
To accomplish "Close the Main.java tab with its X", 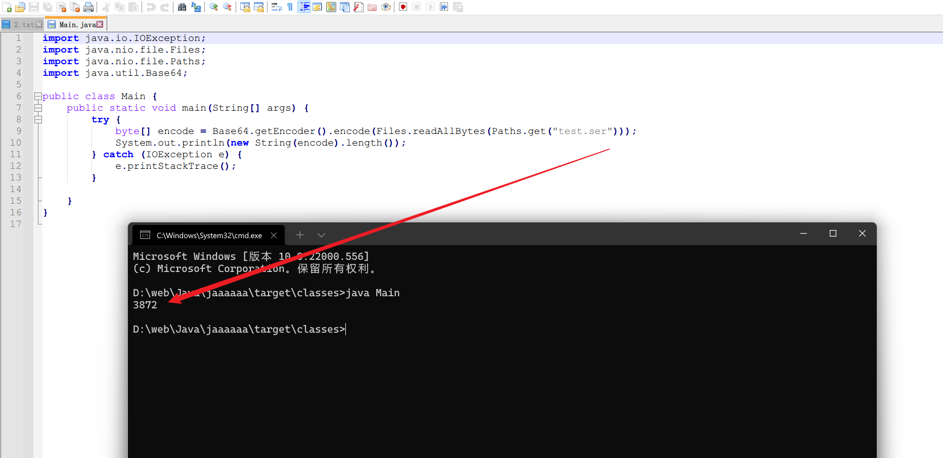I will 100,24.
